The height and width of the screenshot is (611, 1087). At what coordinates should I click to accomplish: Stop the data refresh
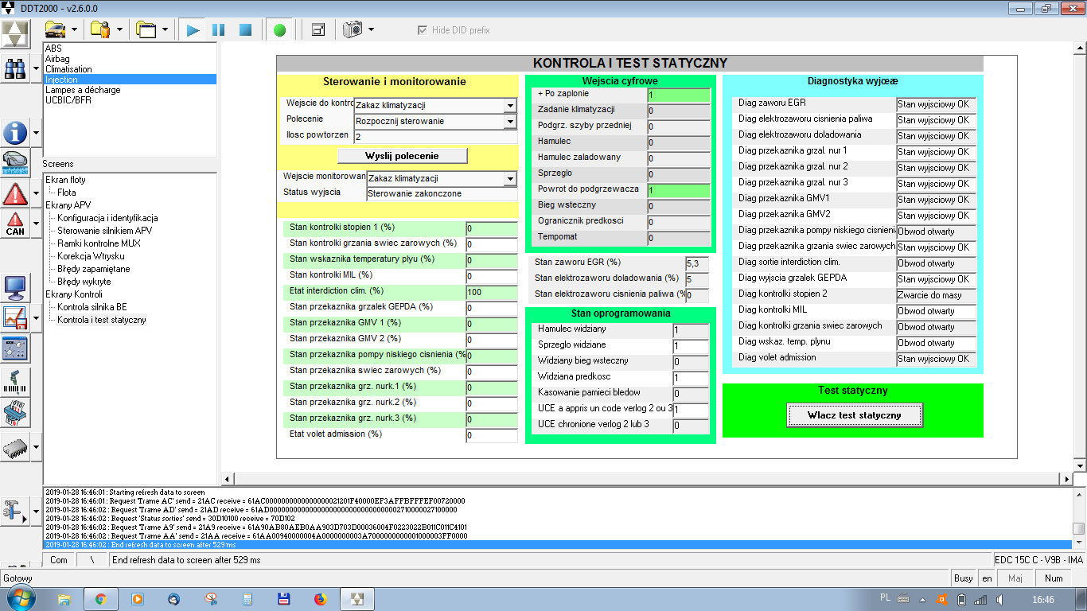[x=246, y=29]
